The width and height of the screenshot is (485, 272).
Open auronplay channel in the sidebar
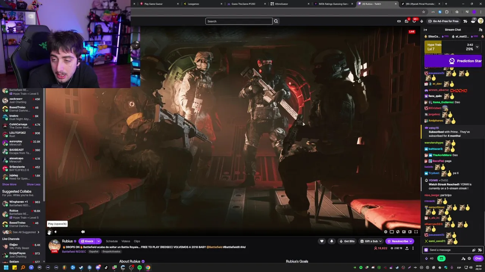click(21, 143)
